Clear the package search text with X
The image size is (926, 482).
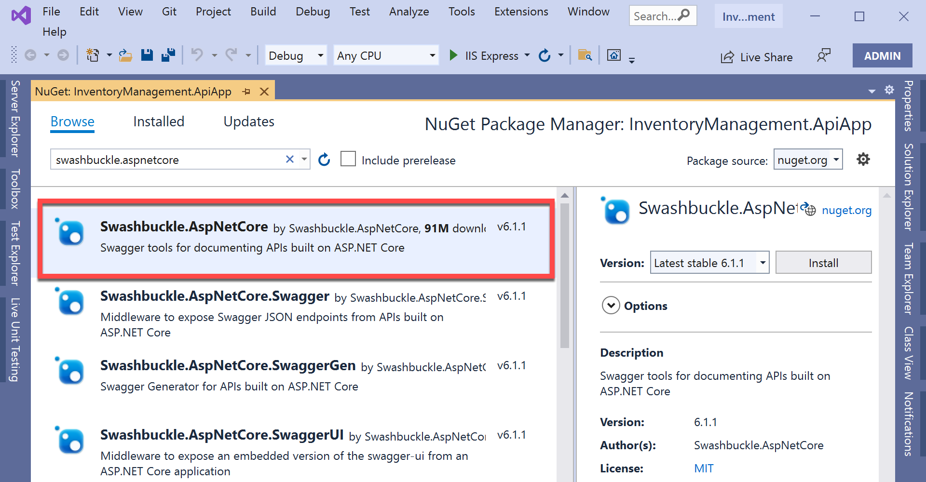click(290, 159)
